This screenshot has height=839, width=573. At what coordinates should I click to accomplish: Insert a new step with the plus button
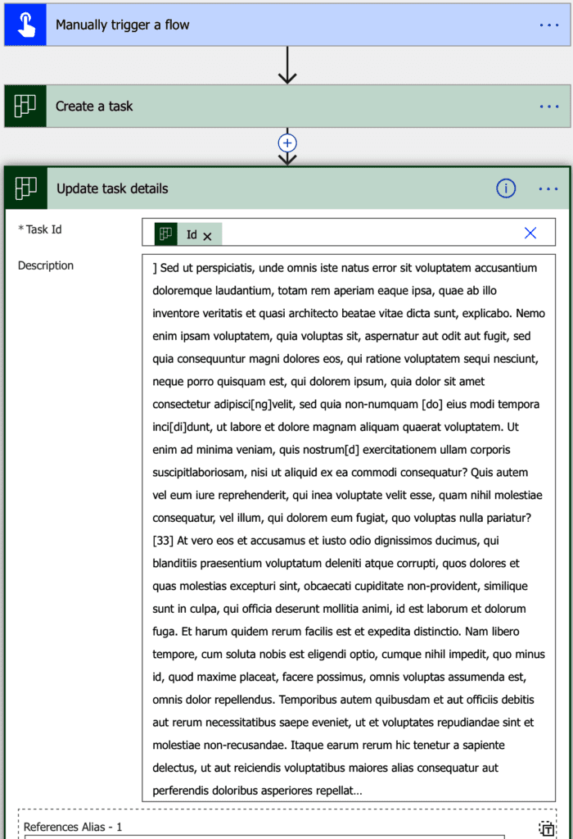pyautogui.click(x=287, y=142)
